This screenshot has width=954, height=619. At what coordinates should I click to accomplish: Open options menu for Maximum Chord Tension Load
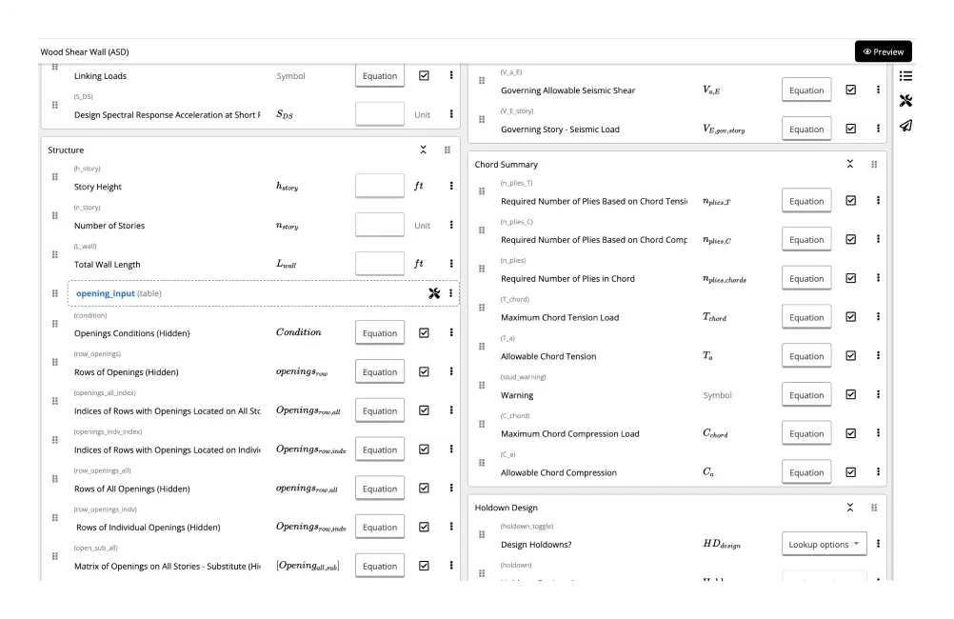pos(877,316)
